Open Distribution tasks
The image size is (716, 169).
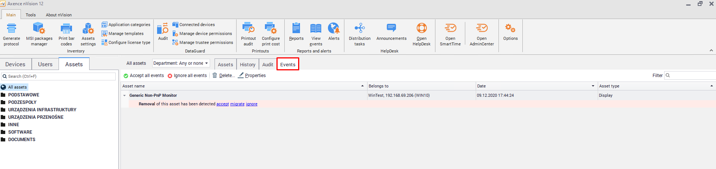(x=359, y=29)
